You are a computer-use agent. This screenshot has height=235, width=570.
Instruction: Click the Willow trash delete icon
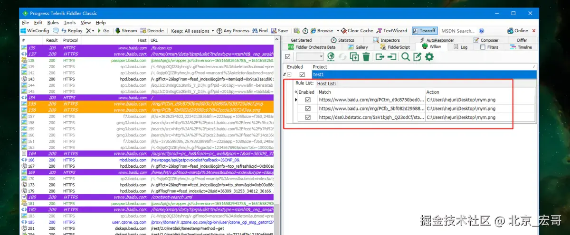click(366, 57)
